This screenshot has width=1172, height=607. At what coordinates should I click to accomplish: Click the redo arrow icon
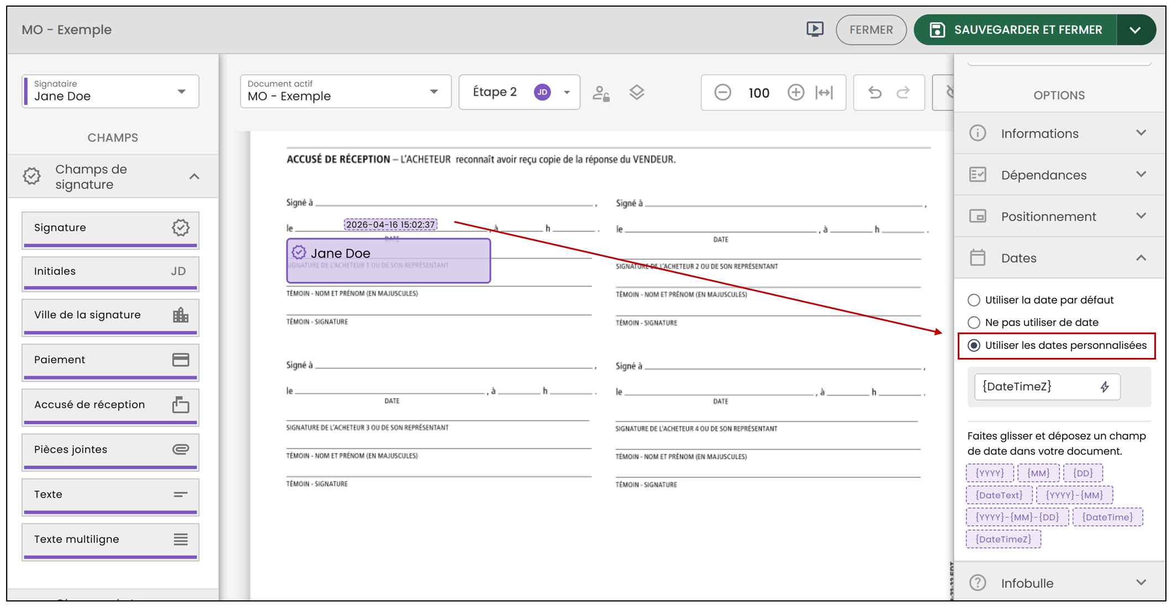coord(904,92)
